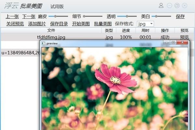The height and width of the screenshot is (130, 195).
Task: Click the 保存 save link
Action: pyautogui.click(x=180, y=16)
